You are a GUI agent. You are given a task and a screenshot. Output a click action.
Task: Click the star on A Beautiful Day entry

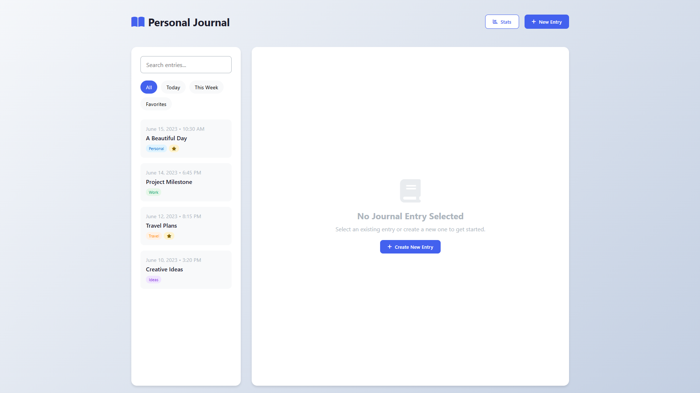(174, 149)
